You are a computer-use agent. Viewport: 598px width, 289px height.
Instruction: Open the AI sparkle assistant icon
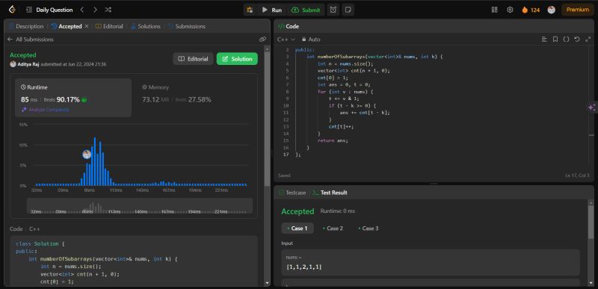tap(592, 108)
